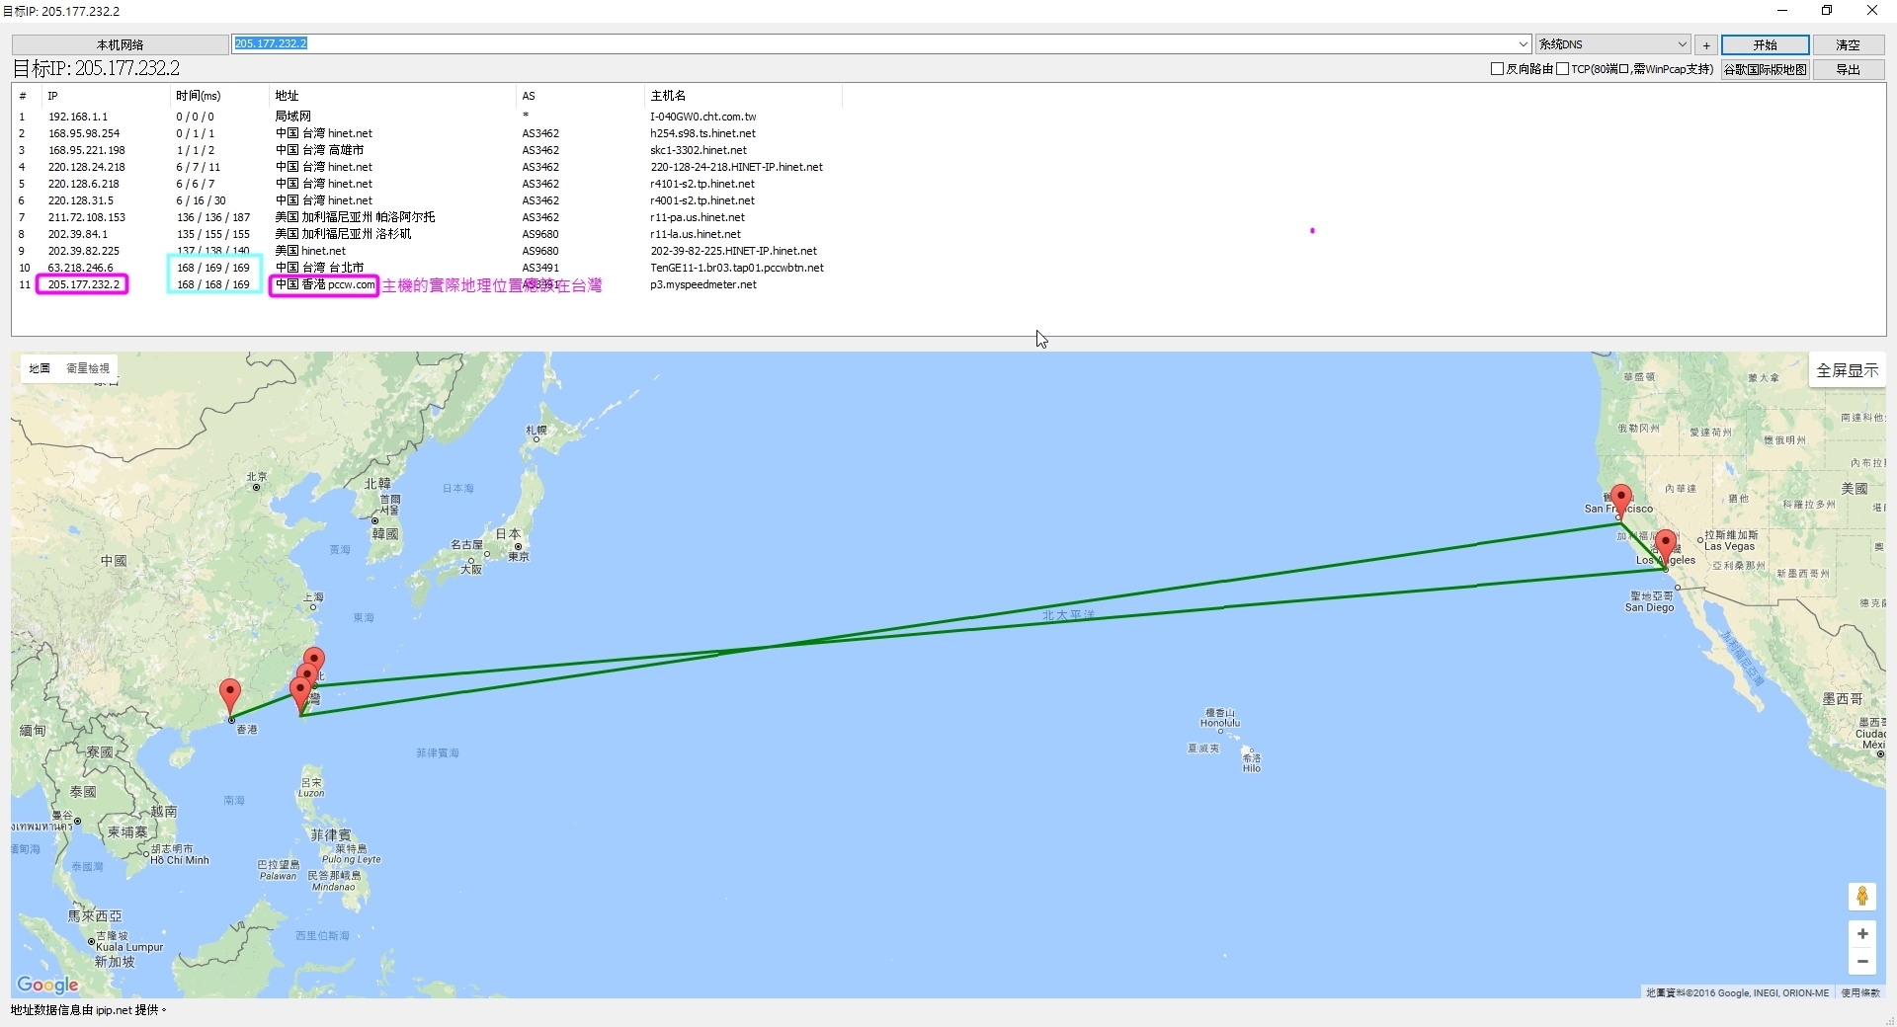Zoom out on the map

(1862, 961)
